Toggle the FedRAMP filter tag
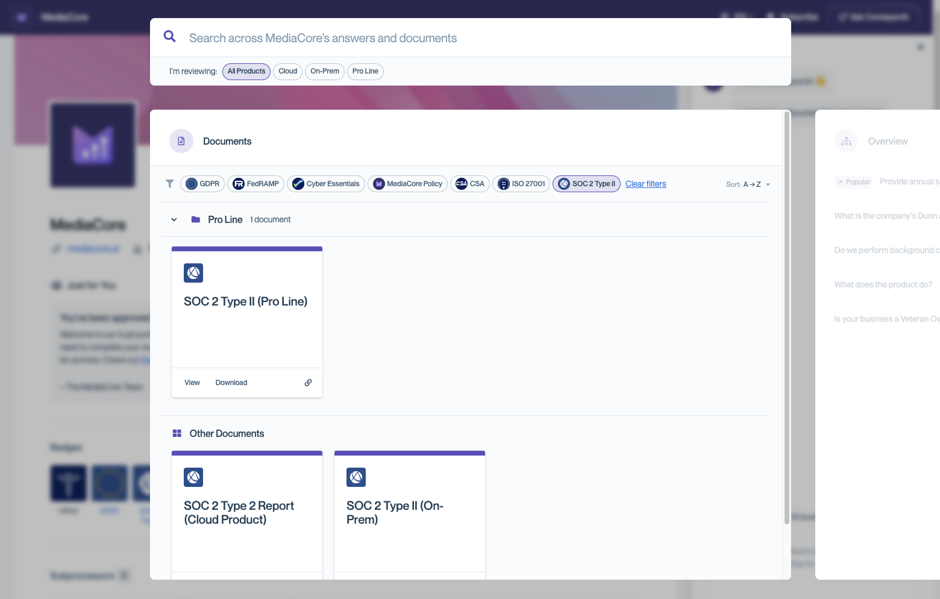The width and height of the screenshot is (940, 599). (x=256, y=184)
